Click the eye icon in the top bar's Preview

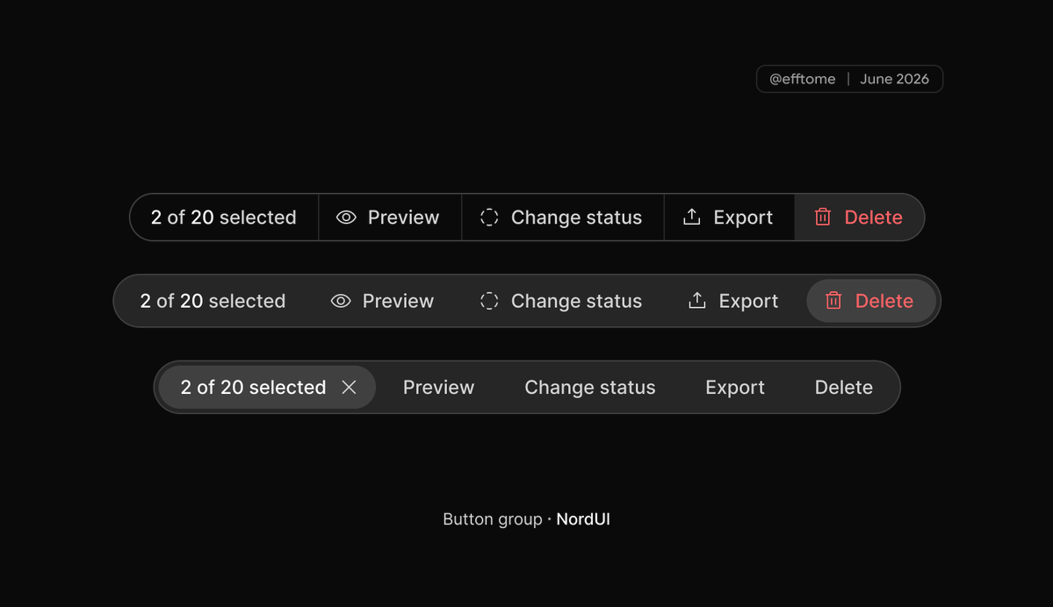[346, 218]
